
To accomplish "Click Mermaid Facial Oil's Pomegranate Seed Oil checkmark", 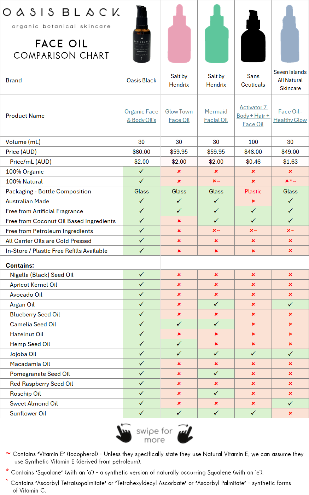I will (216, 373).
